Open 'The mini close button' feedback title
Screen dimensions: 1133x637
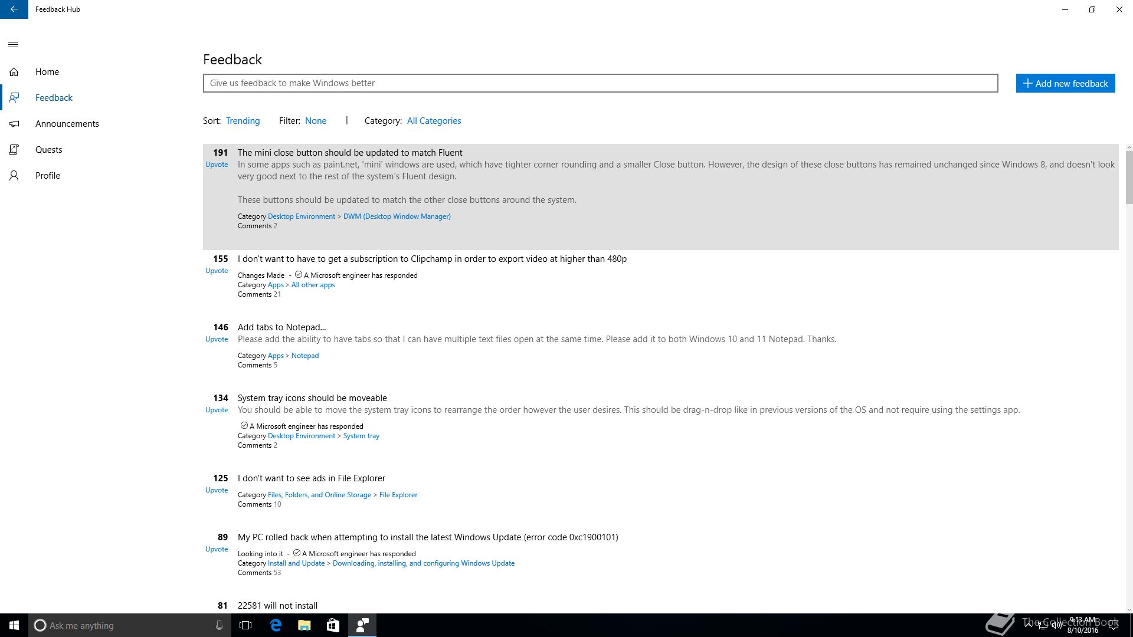pyautogui.click(x=350, y=153)
